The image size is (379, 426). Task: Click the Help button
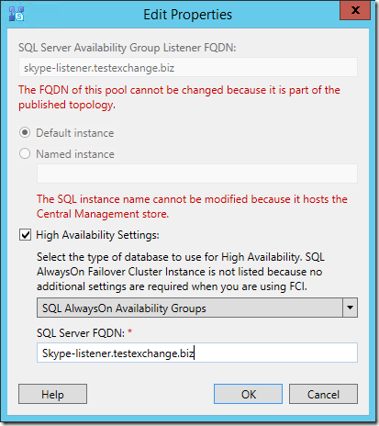tap(52, 394)
